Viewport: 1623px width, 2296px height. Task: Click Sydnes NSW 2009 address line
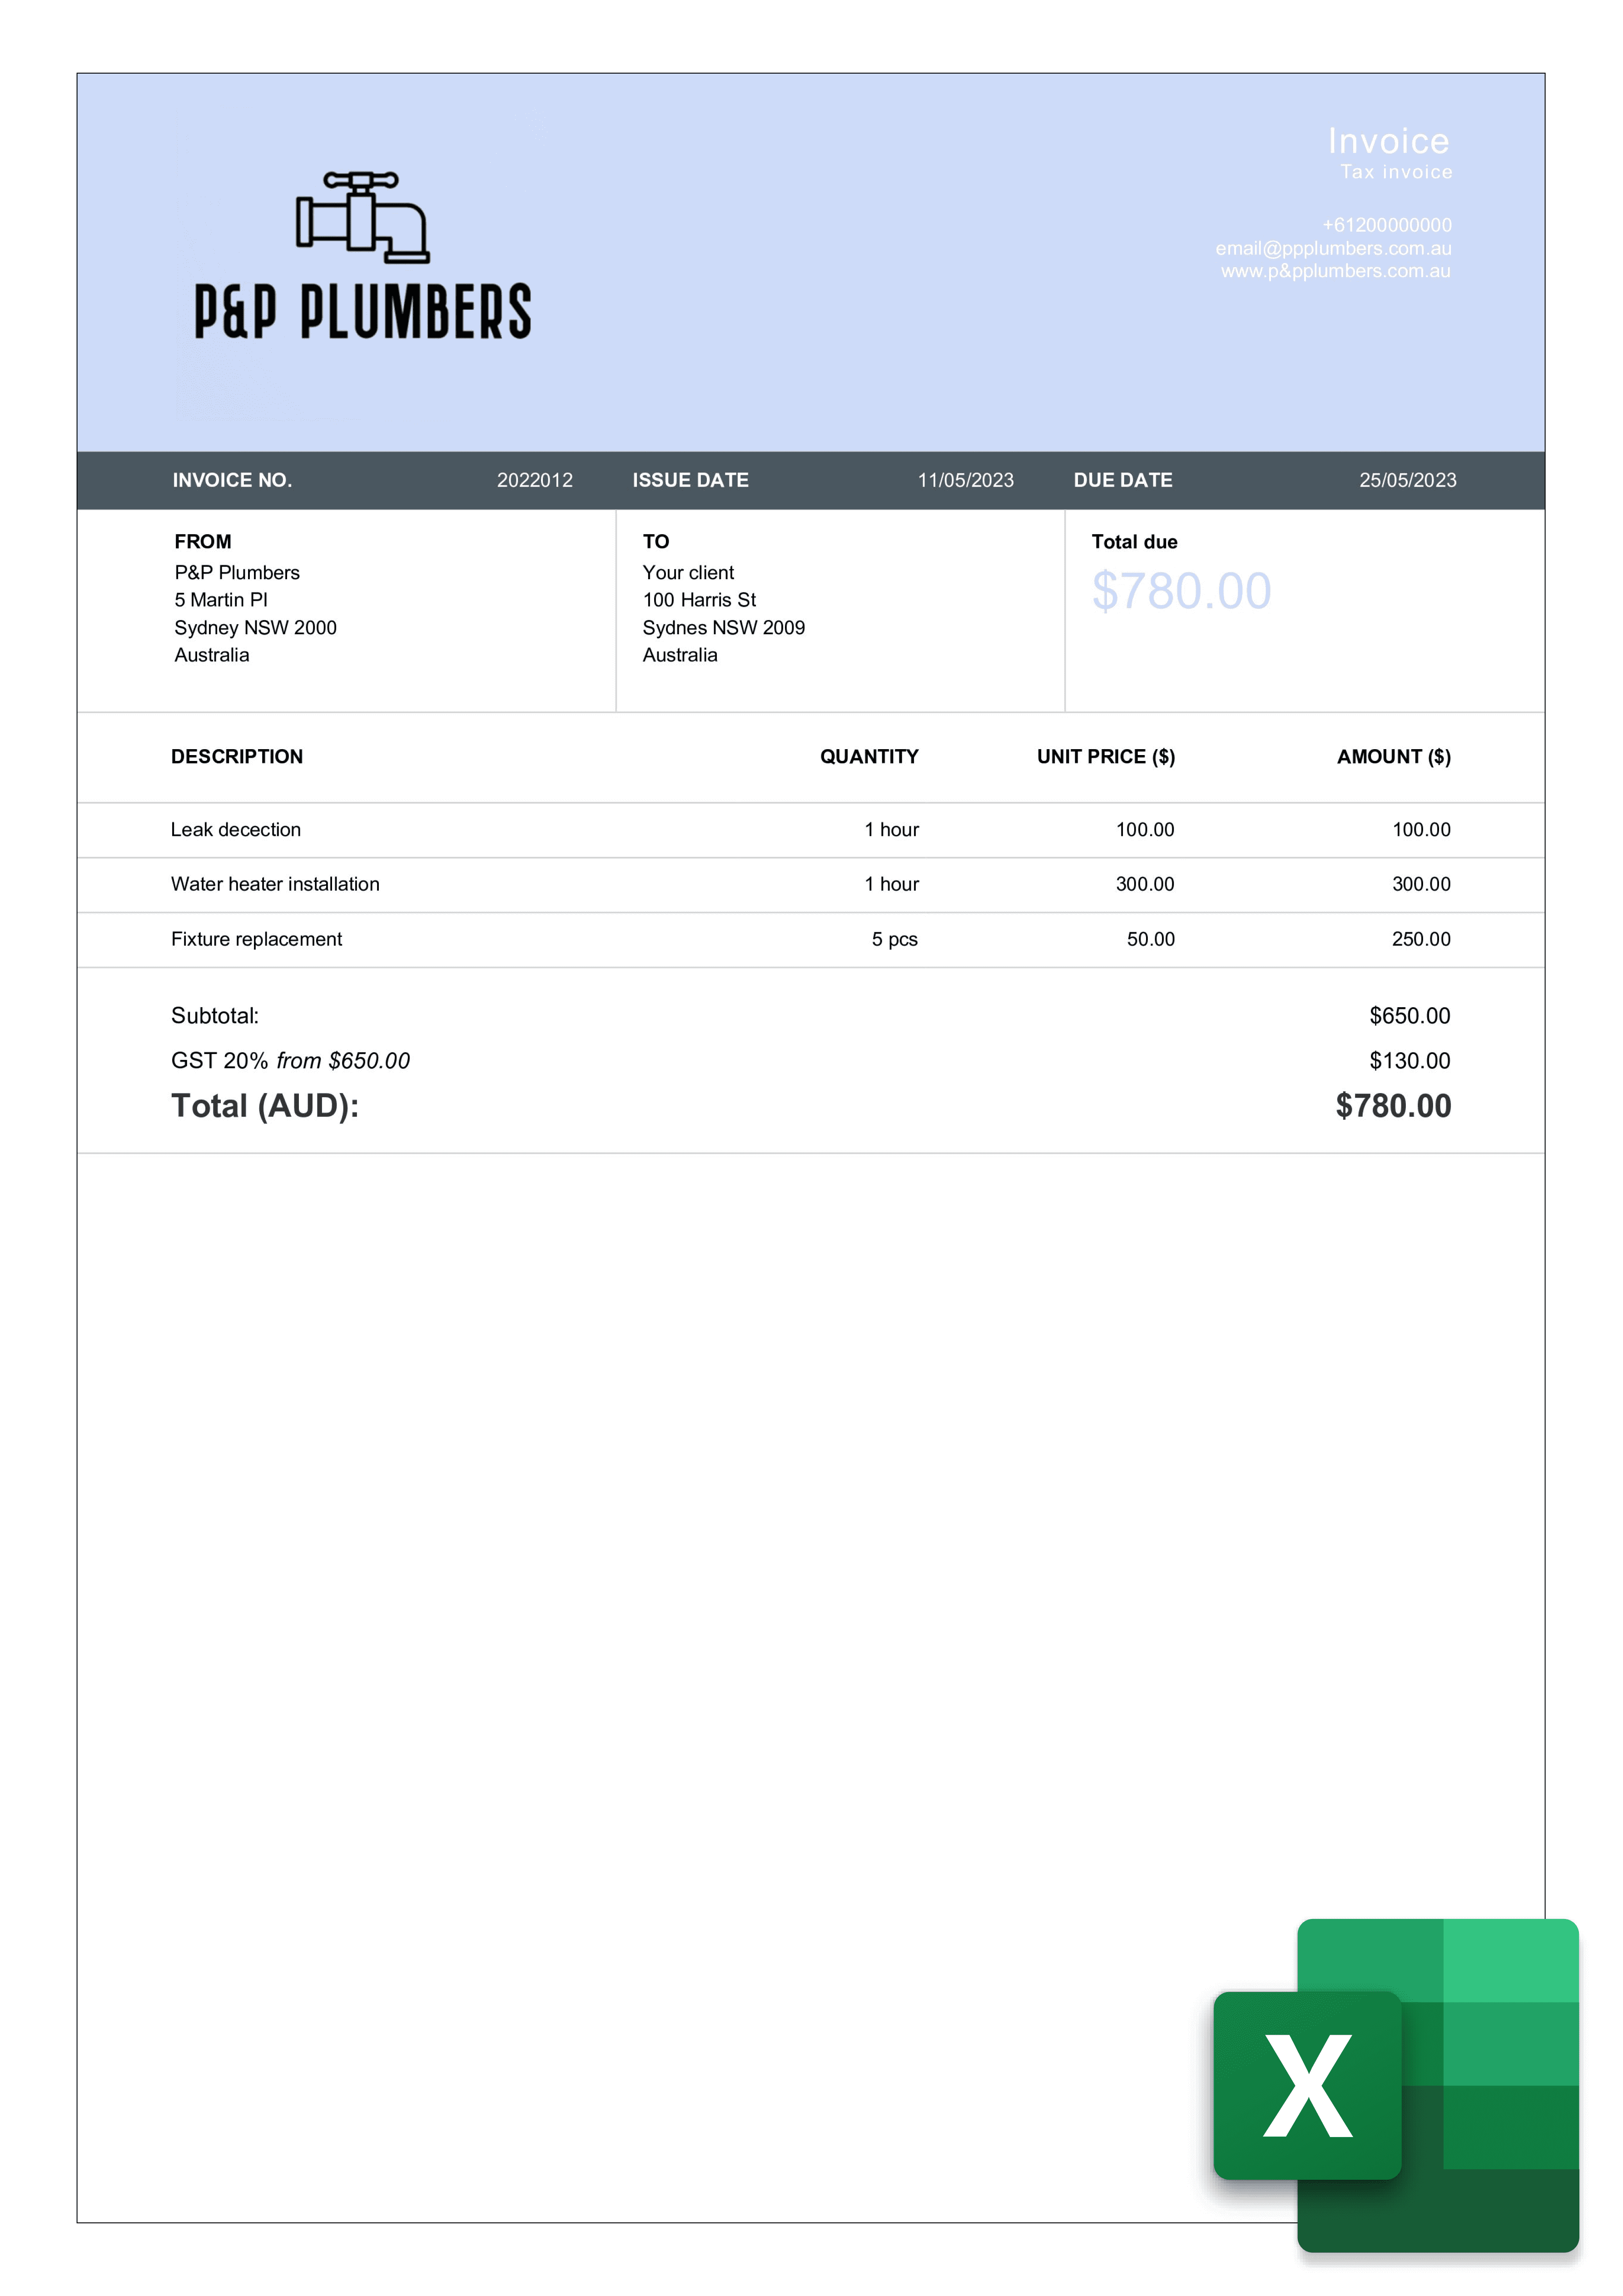coord(723,628)
